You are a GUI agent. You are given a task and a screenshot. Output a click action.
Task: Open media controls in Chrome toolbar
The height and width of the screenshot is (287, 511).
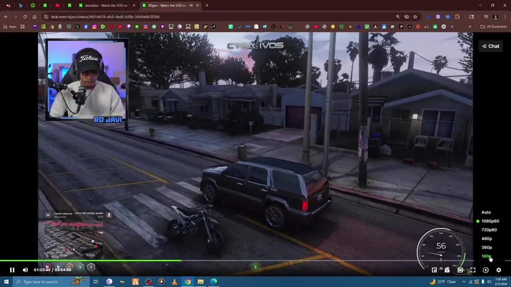click(x=486, y=17)
